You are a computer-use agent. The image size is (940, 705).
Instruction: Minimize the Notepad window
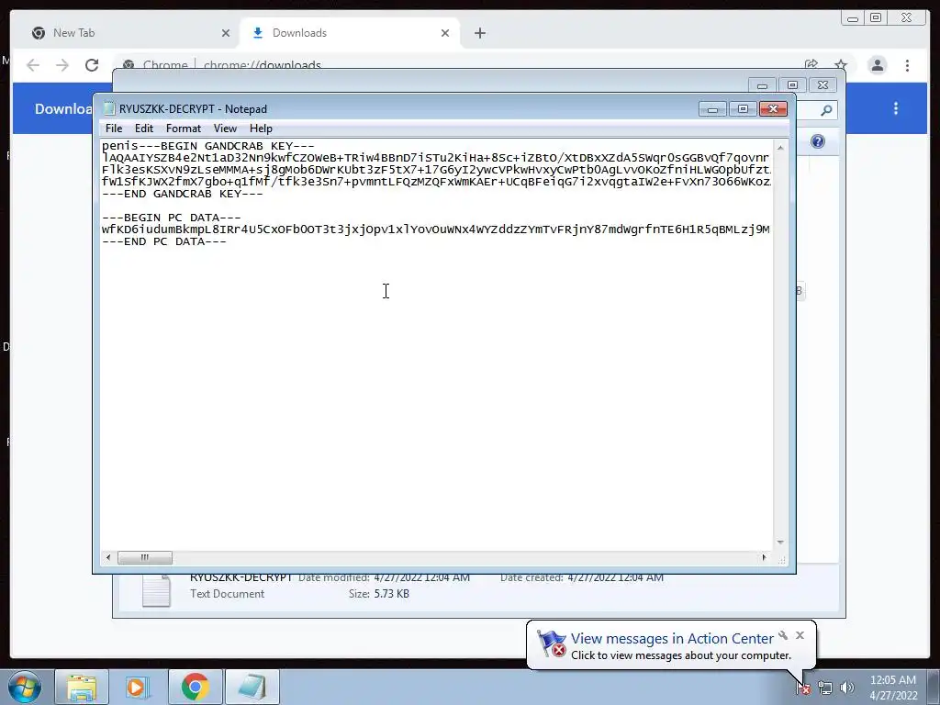pyautogui.click(x=712, y=109)
